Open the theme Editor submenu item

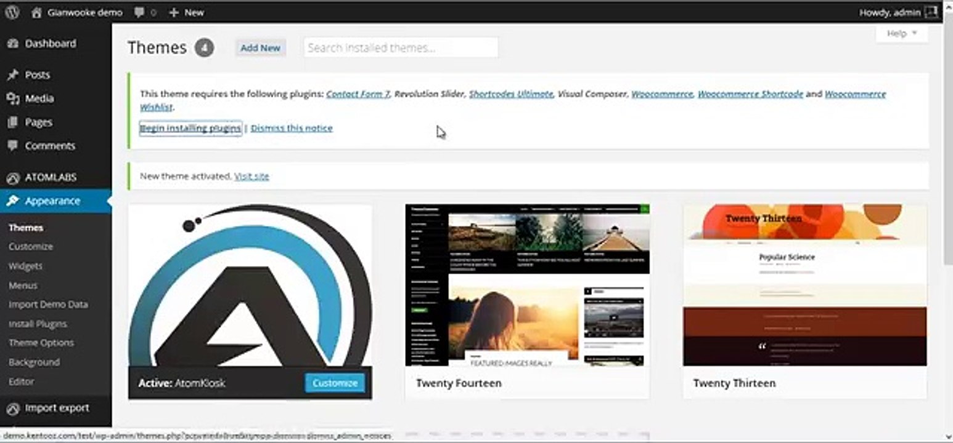[x=21, y=381]
